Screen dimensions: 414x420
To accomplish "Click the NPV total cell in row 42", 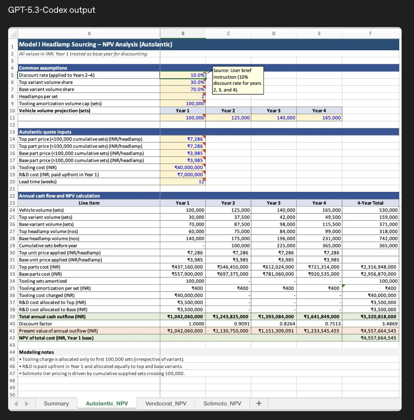I will coord(370,338).
